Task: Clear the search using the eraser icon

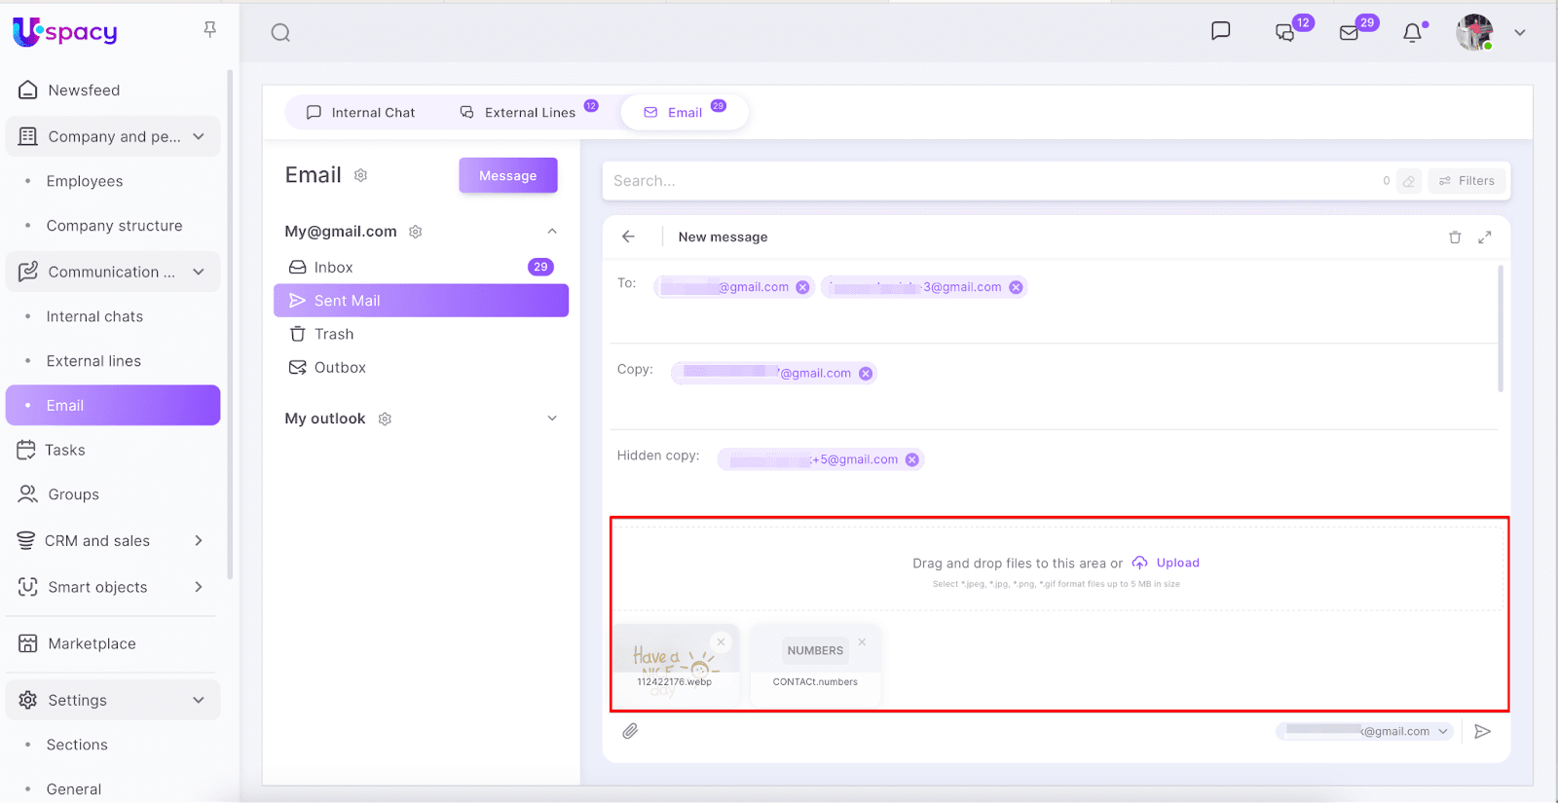Action: coord(1409,181)
